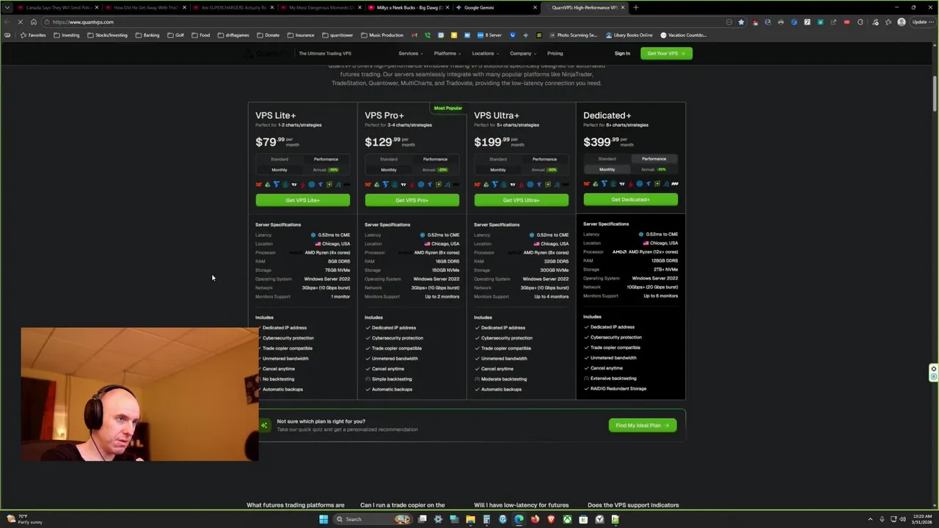Open the Stocks/Investing bookmarks folder
The image size is (939, 528).
pos(107,35)
